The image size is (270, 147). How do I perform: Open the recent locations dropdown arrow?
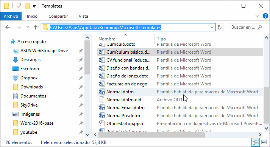(28, 27)
